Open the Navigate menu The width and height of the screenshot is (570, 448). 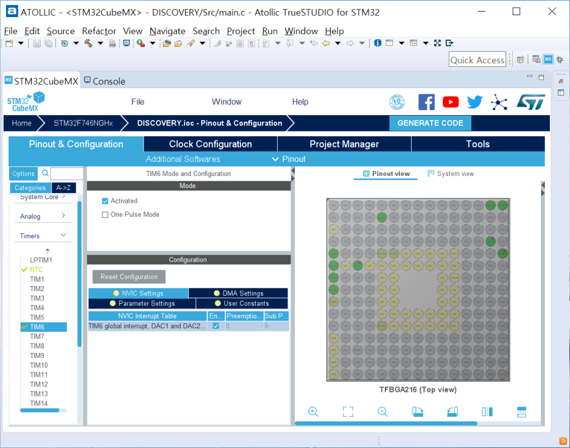(167, 31)
